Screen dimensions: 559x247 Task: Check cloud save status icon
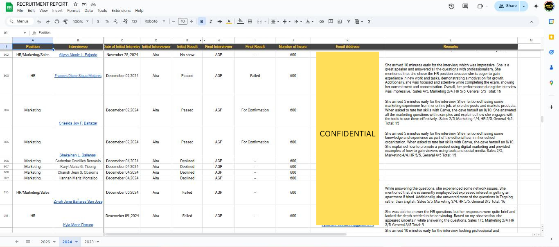[x=93, y=4]
